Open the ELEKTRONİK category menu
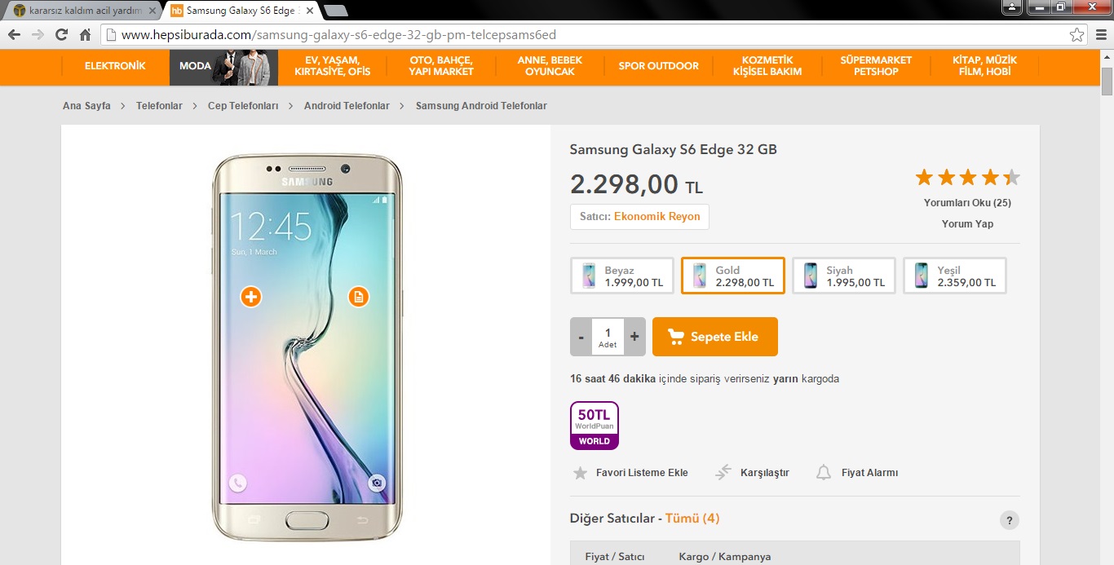 click(115, 66)
